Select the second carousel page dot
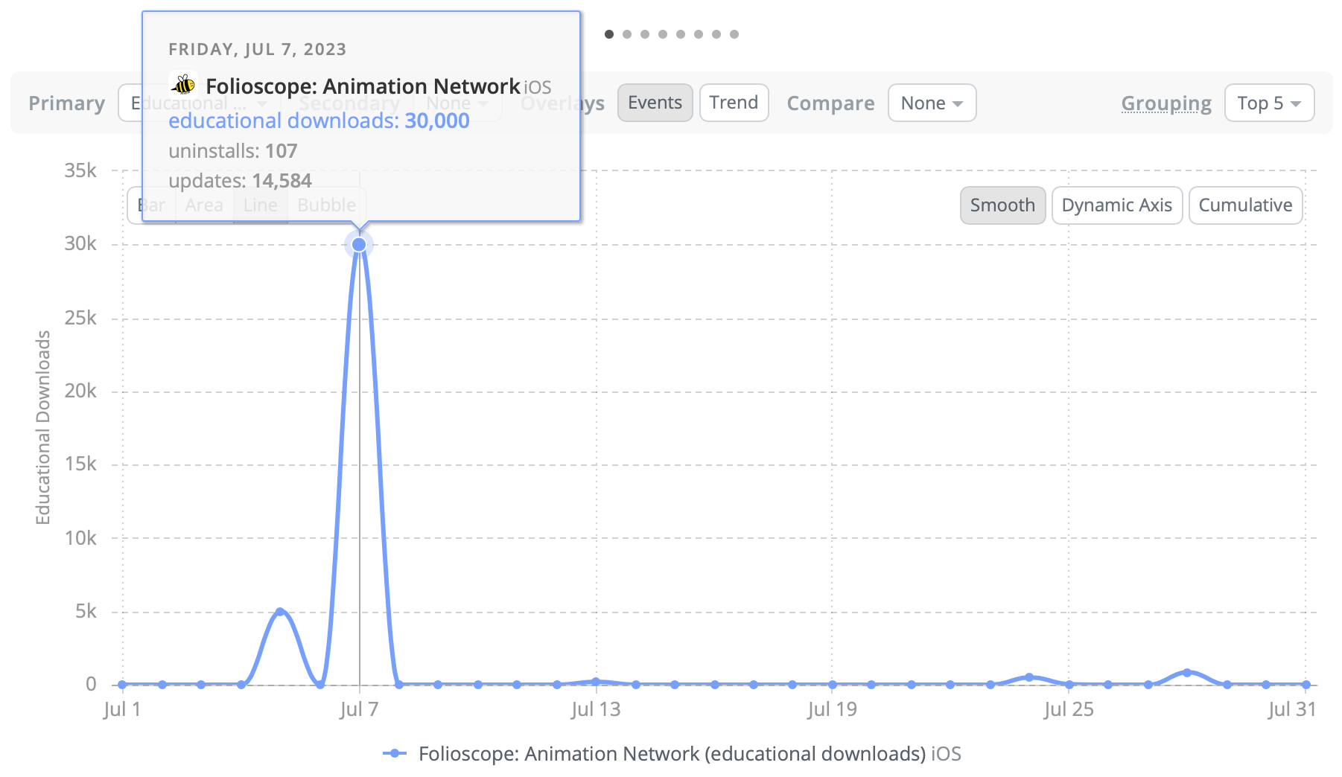 pyautogui.click(x=627, y=34)
